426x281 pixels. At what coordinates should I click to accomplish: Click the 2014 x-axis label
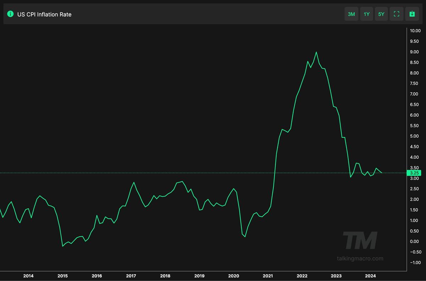click(x=28, y=276)
